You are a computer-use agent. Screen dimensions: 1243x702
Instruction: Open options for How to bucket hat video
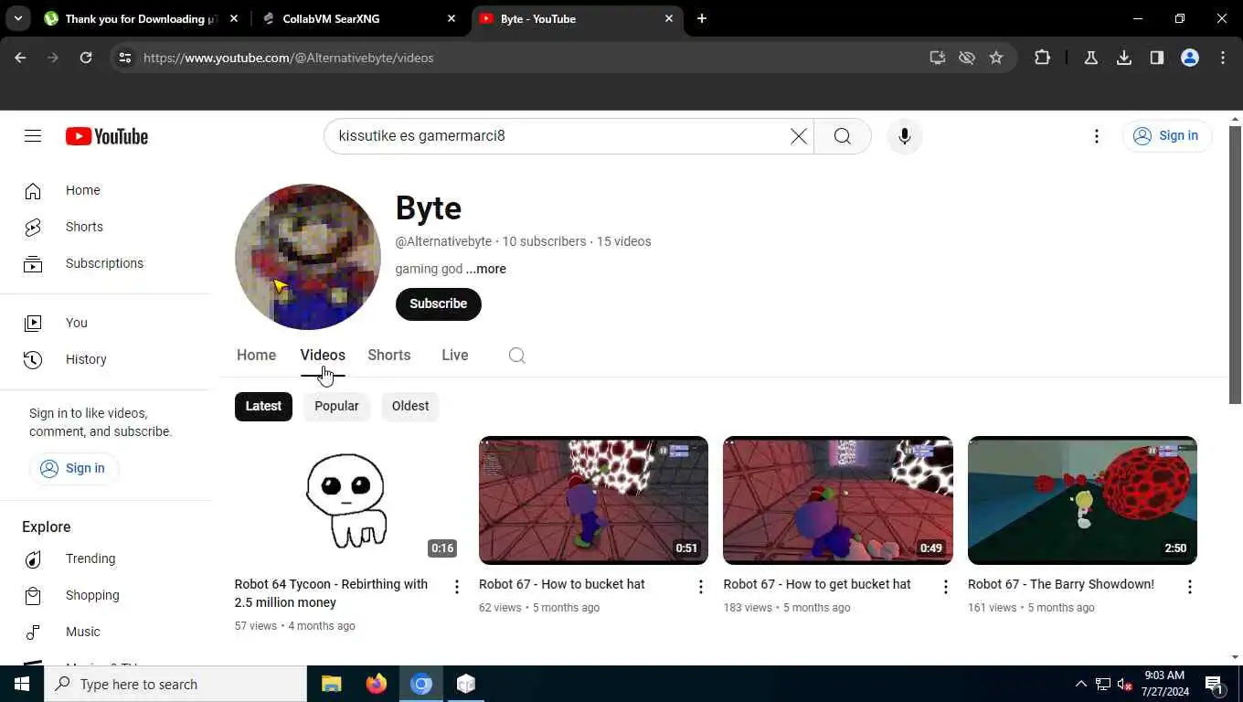click(700, 587)
